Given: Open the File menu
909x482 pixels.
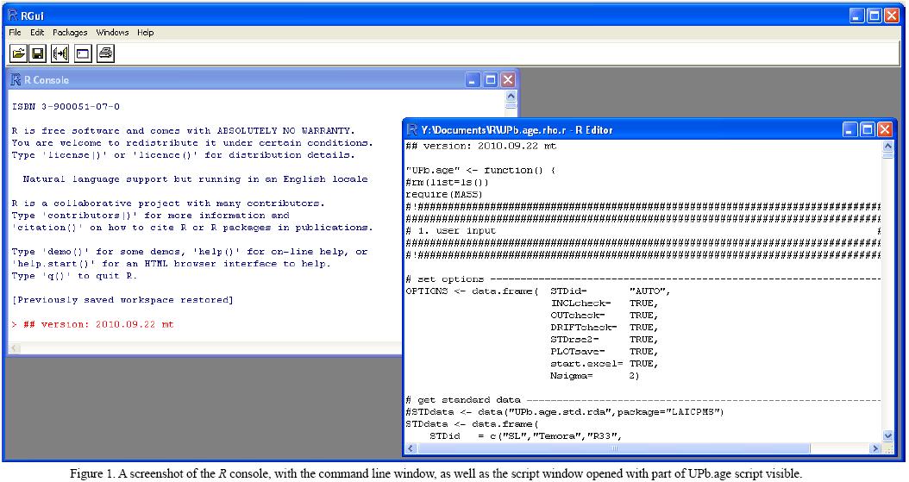Looking at the screenshot, I should [16, 33].
